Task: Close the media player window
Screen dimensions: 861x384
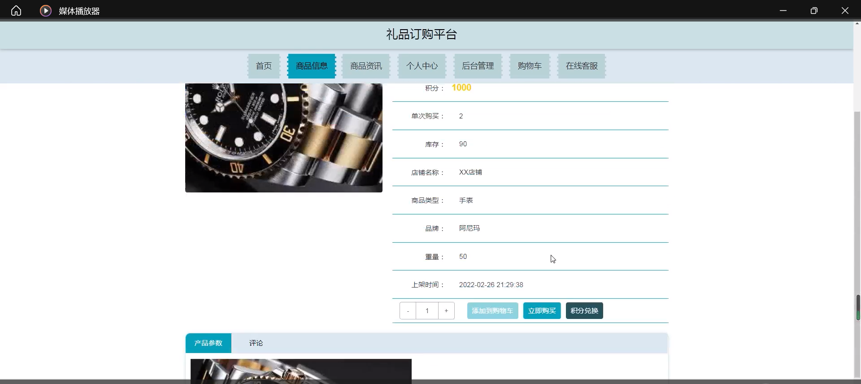Action: coord(845,11)
